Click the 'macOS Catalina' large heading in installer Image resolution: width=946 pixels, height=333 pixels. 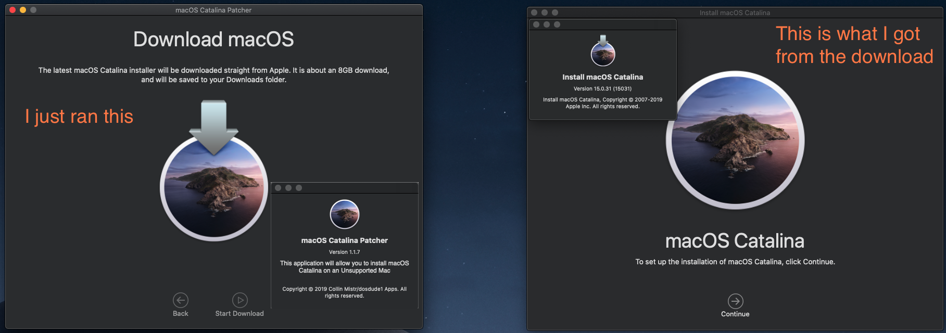735,241
